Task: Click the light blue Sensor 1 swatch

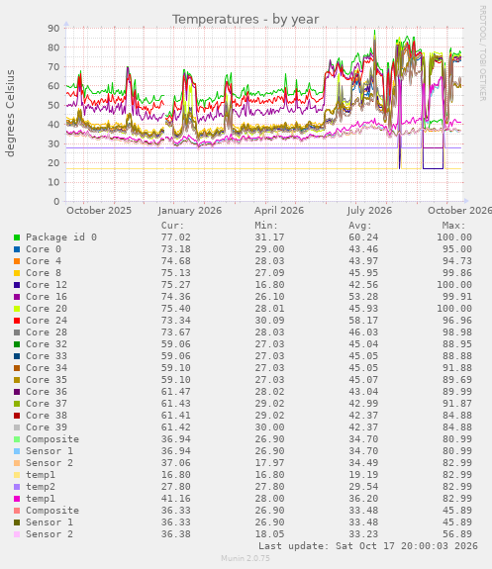Action: [x=17, y=451]
